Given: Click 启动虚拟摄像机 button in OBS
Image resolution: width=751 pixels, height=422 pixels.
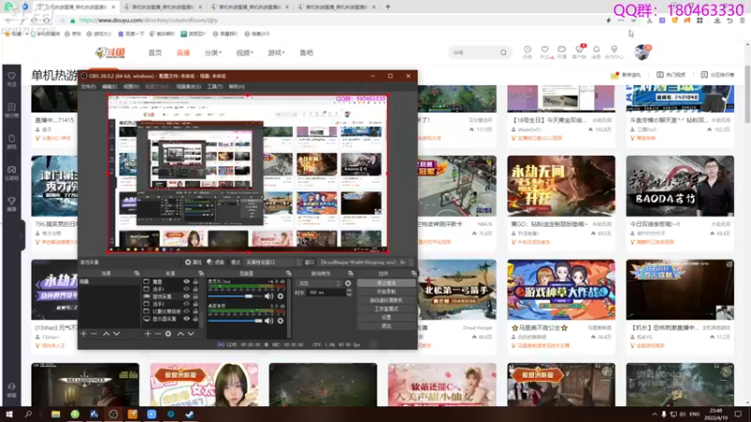Looking at the screenshot, I should click(x=386, y=300).
